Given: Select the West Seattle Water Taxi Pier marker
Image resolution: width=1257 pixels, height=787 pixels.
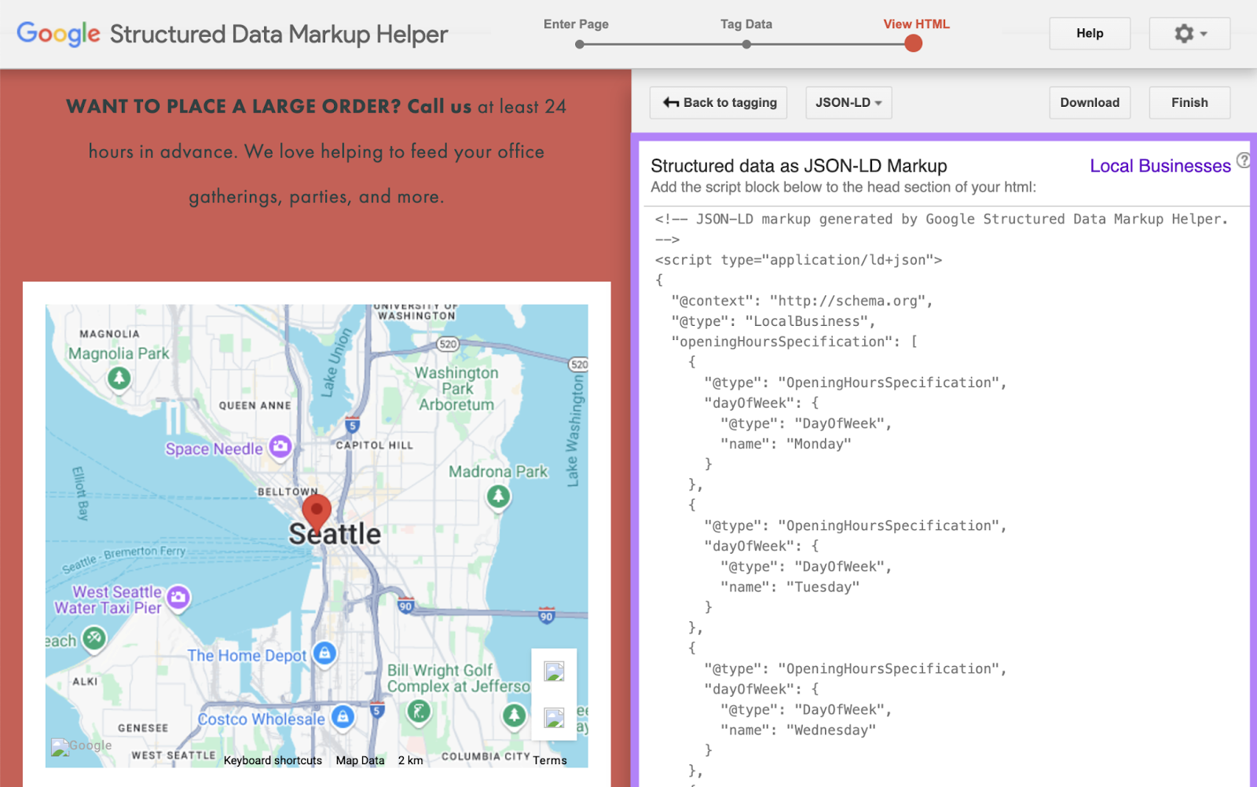Looking at the screenshot, I should pos(178,597).
